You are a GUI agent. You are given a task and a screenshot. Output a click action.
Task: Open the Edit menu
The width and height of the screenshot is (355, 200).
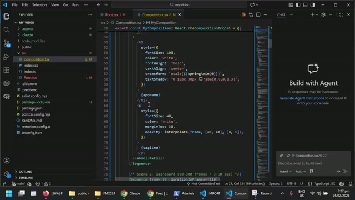24,5
